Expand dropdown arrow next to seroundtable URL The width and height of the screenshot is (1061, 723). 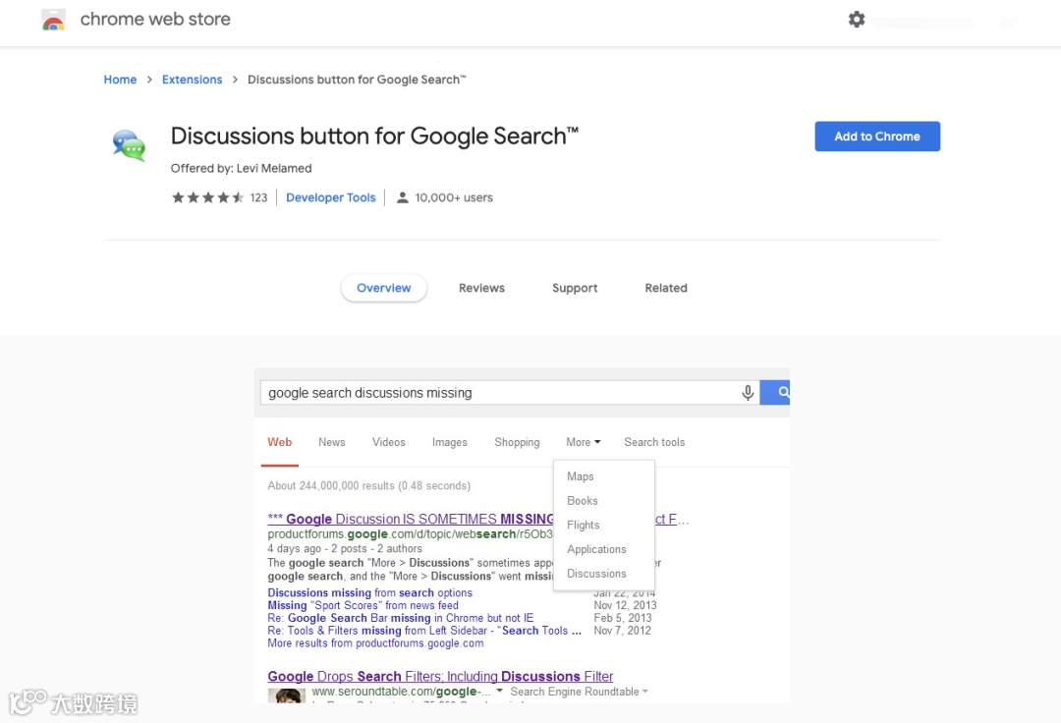tap(499, 692)
